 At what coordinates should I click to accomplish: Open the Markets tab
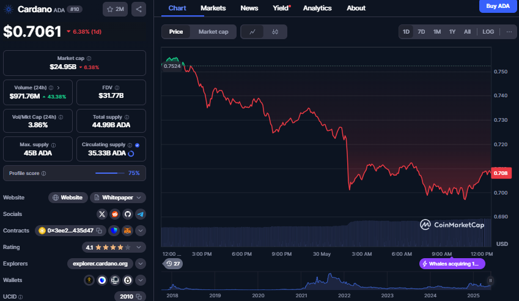[213, 9]
